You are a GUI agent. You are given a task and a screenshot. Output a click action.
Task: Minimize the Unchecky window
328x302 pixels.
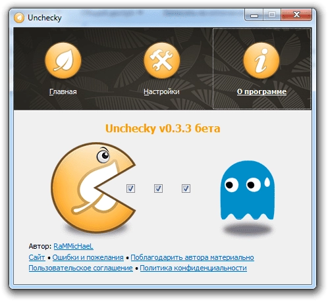tap(254, 15)
